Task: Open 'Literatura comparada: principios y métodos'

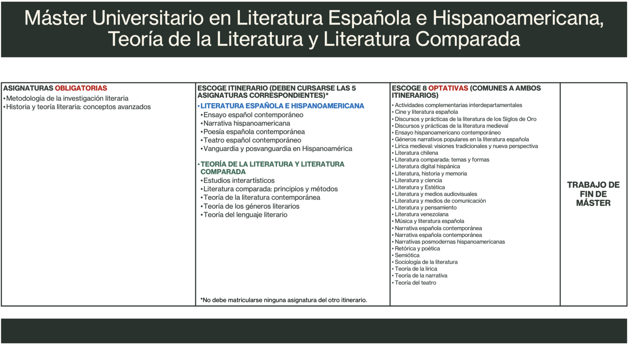Action: (270, 189)
